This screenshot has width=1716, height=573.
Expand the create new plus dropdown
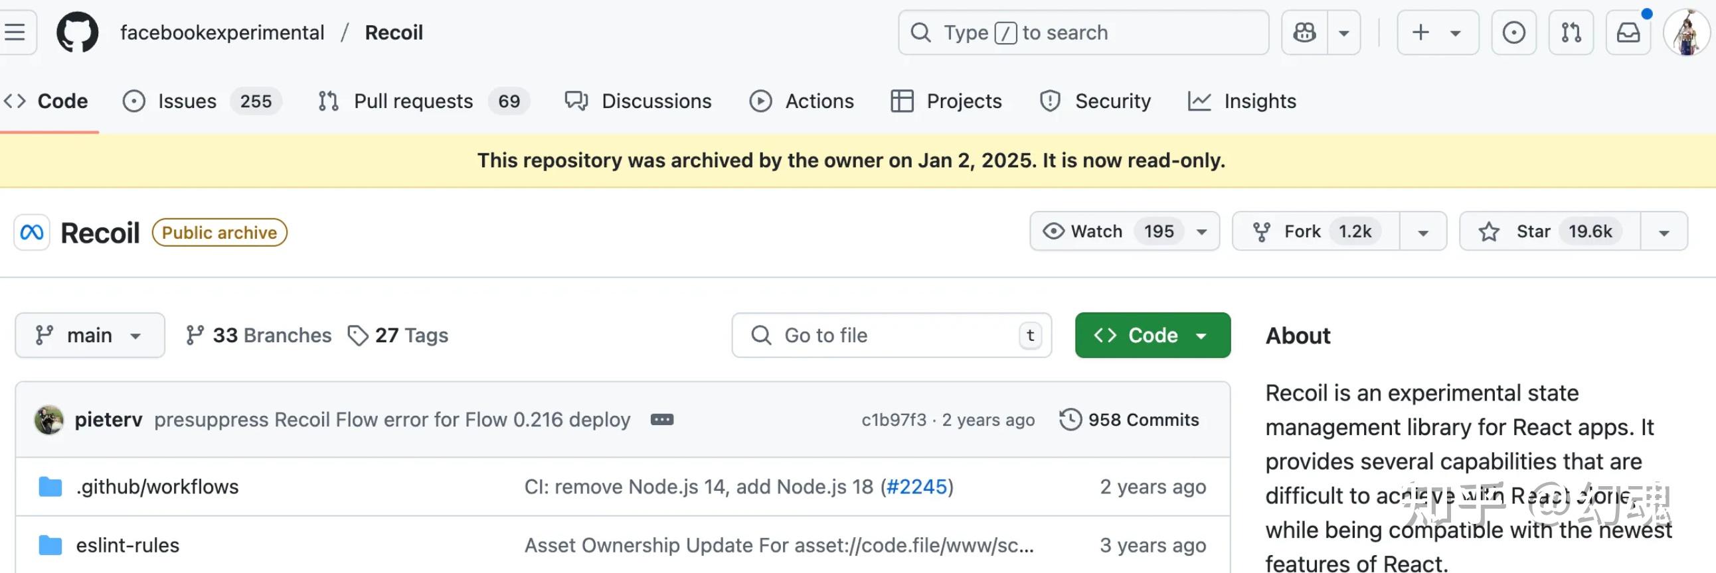coord(1437,32)
